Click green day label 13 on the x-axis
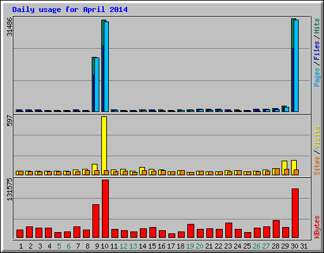The width and height of the screenshot is (324, 253). point(133,246)
